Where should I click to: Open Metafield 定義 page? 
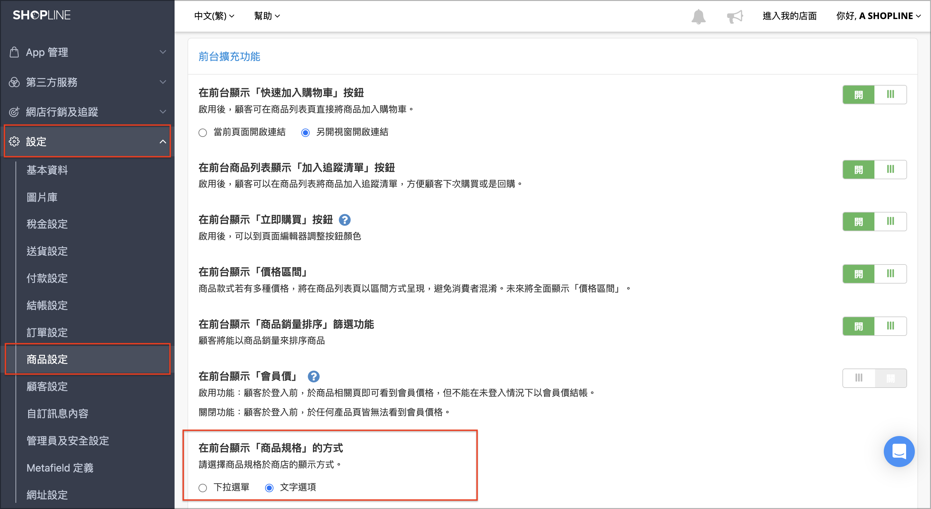[60, 468]
